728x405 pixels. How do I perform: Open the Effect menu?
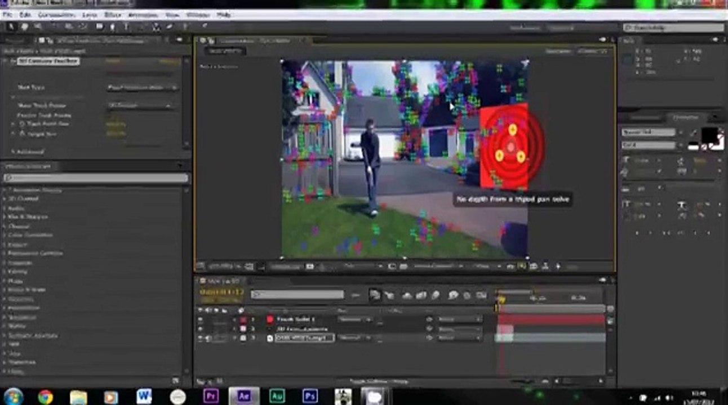113,15
